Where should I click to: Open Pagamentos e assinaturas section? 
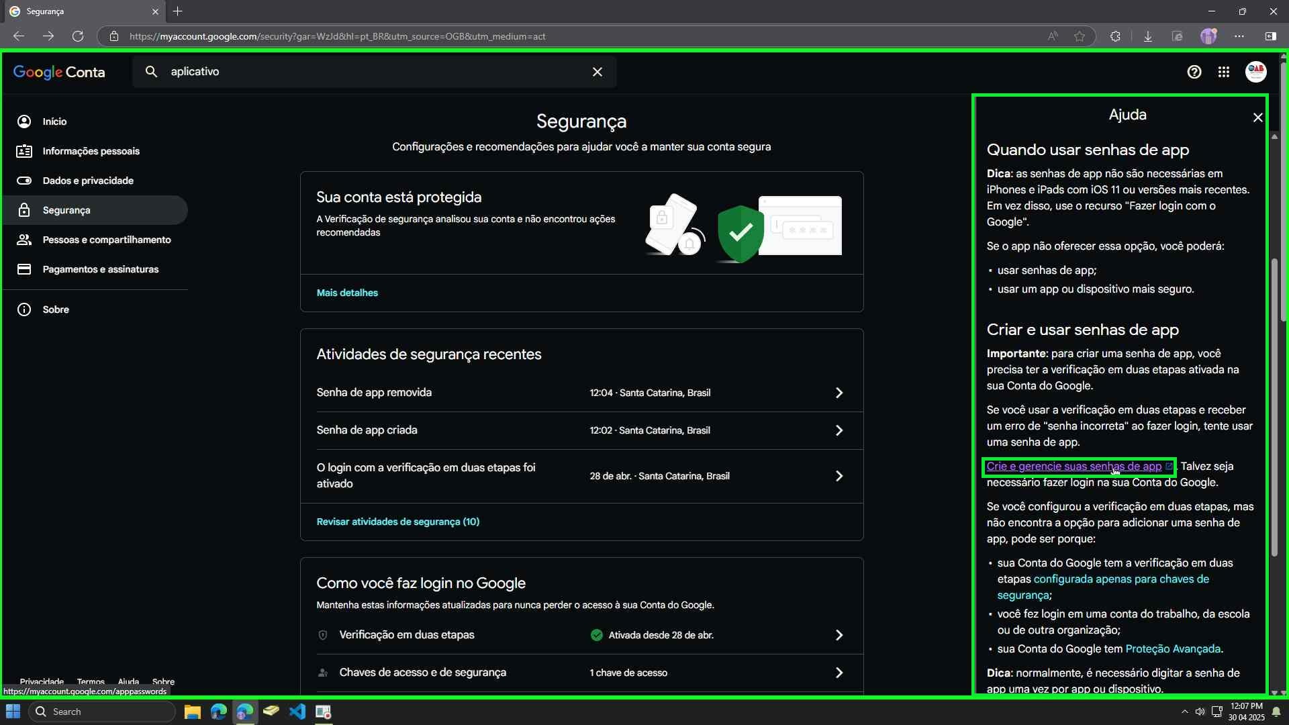click(x=95, y=269)
